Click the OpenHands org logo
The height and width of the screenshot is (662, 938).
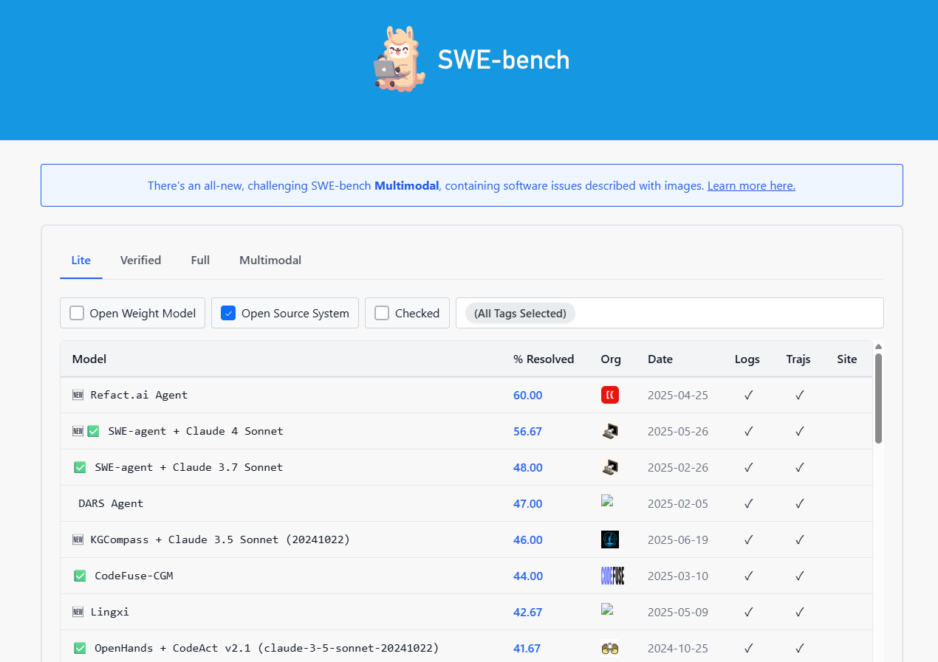[610, 648]
